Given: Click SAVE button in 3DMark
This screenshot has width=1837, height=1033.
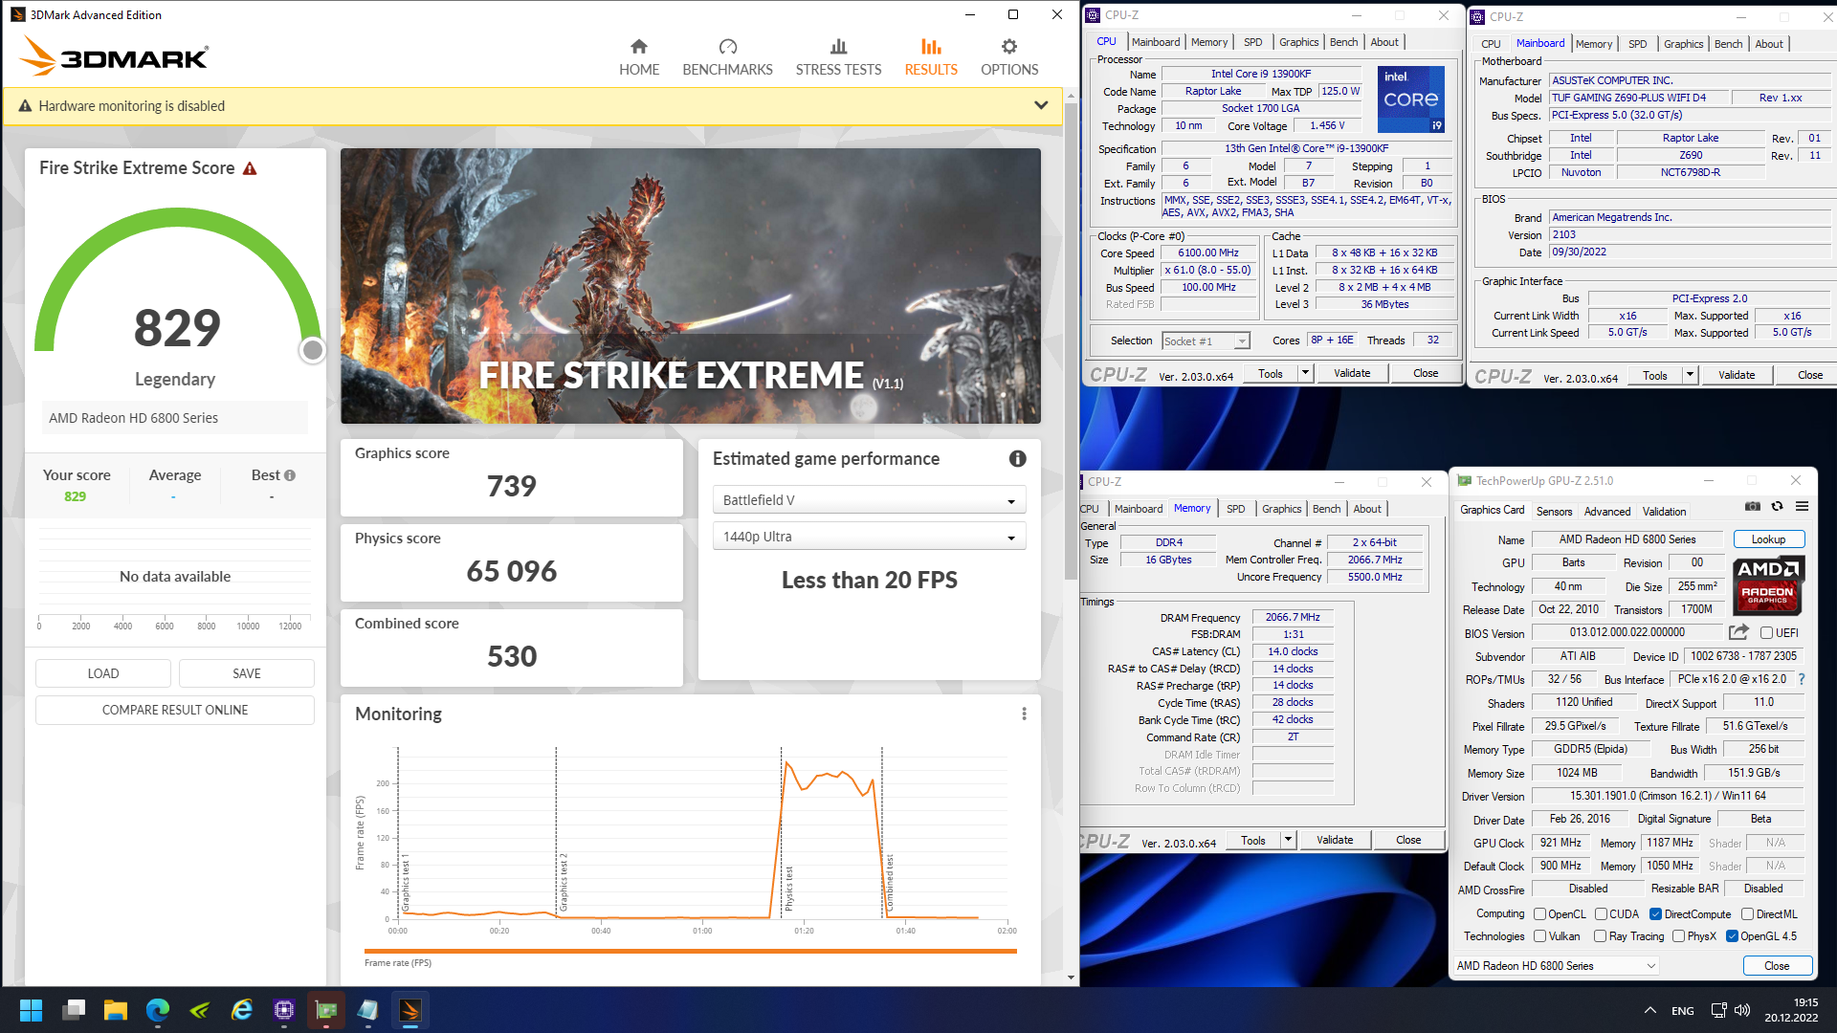Looking at the screenshot, I should tap(247, 673).
